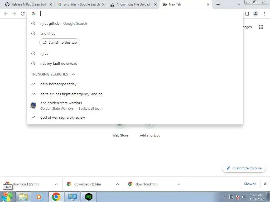Open the Images link

[247, 27]
